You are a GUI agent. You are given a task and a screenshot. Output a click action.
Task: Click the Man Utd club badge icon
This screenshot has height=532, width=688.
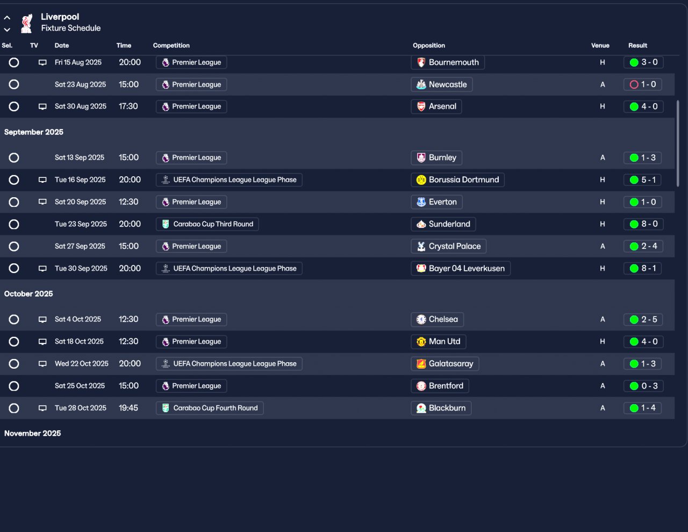(x=421, y=342)
